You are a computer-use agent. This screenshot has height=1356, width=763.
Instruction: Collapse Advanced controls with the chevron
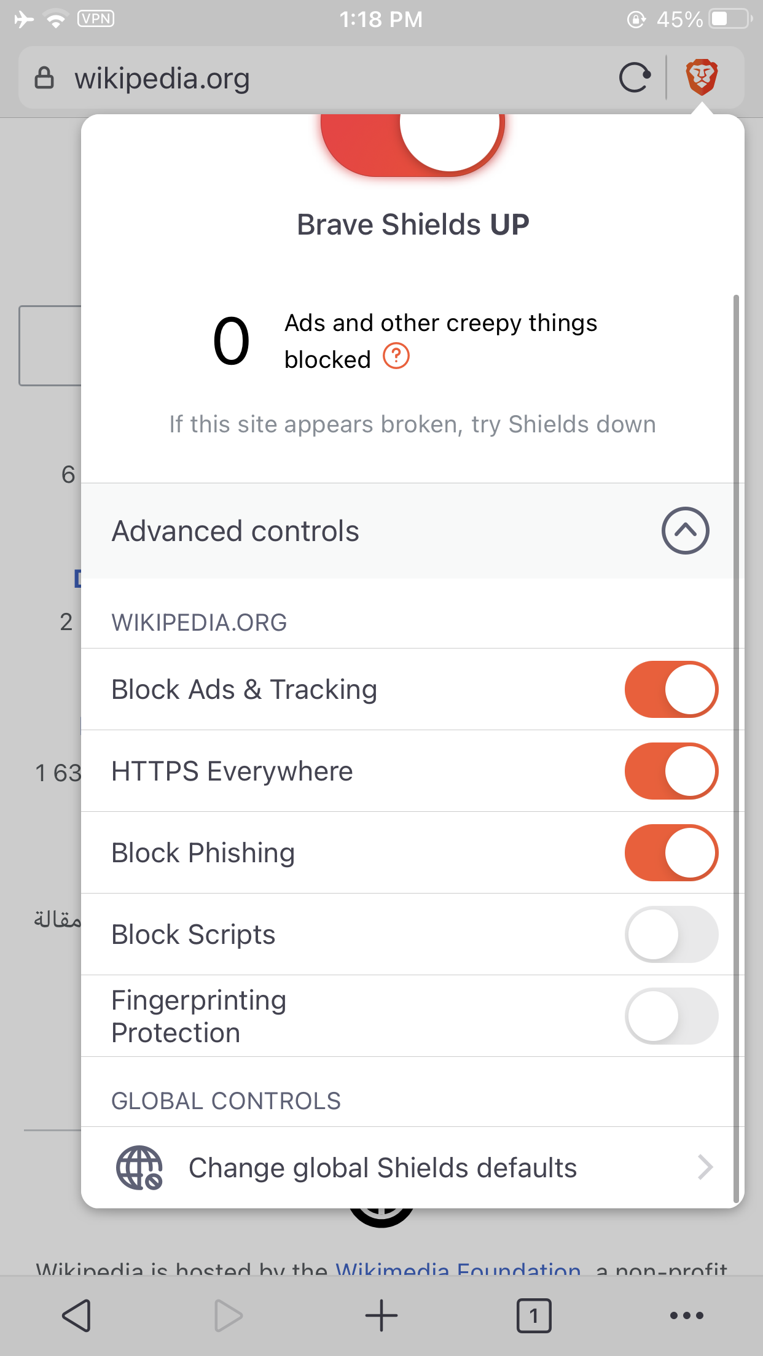point(685,531)
